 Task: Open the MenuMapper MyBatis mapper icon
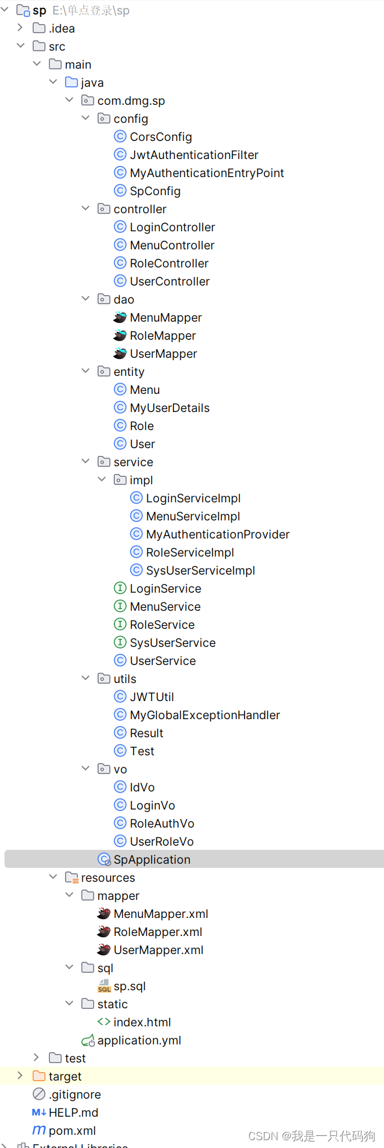tap(120, 317)
